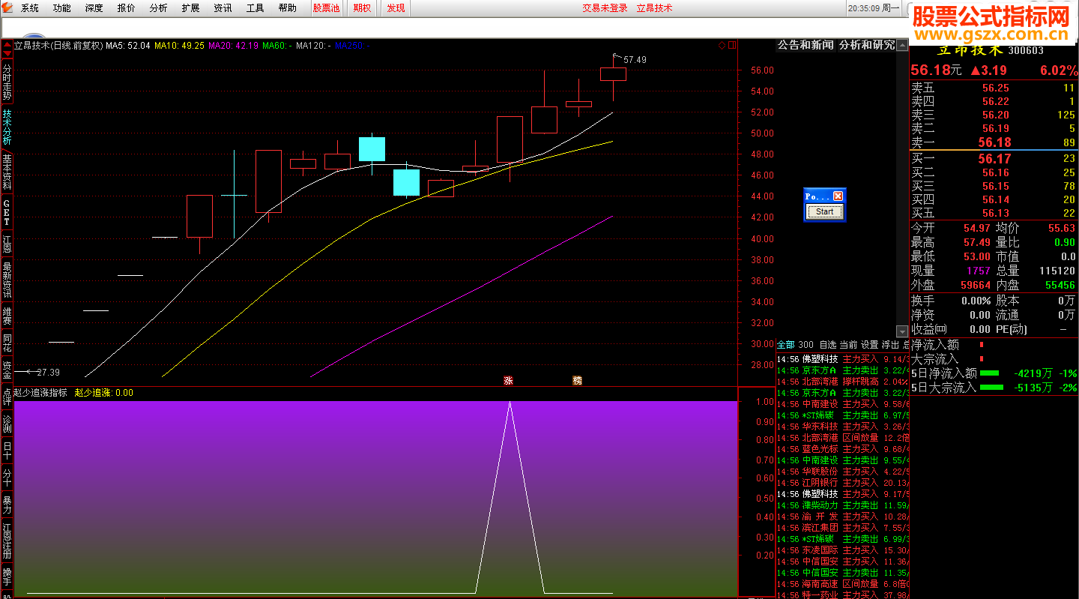Click the 交易未登录 link
The image size is (1079, 599).
(605, 8)
